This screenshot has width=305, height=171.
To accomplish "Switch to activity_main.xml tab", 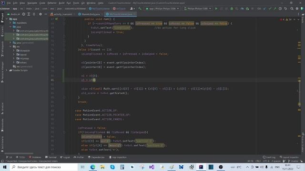I will pos(62,14).
